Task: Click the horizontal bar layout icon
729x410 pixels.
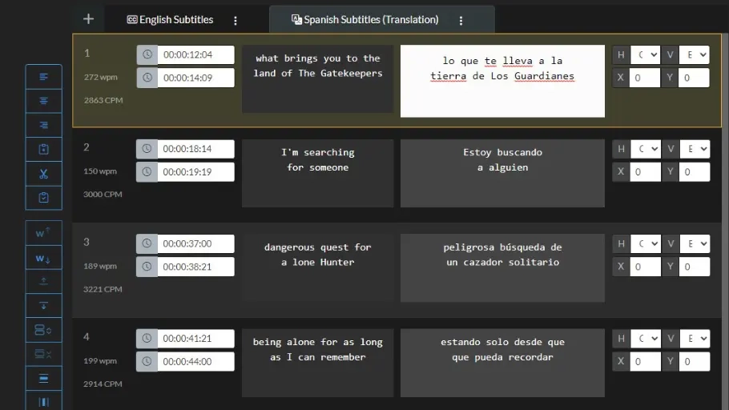Action: pyautogui.click(x=44, y=379)
